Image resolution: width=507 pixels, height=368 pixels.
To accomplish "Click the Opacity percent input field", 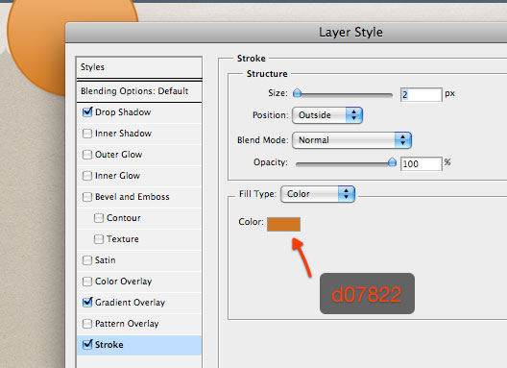I will coord(421,163).
